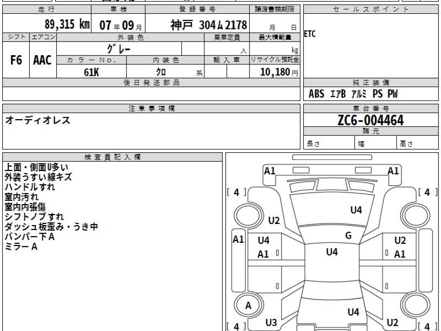Click the オーディオレス note
The width and height of the screenshot is (441, 331).
37,120
